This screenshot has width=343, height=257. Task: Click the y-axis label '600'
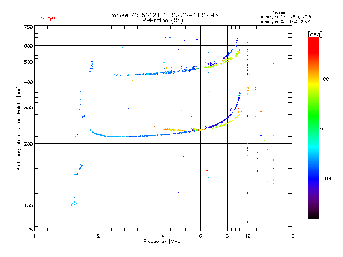click(28, 46)
